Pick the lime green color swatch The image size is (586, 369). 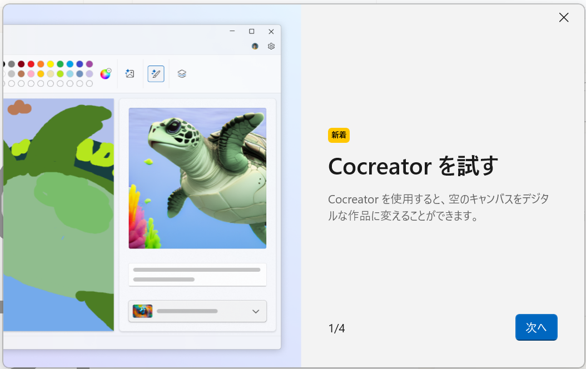[60, 73]
